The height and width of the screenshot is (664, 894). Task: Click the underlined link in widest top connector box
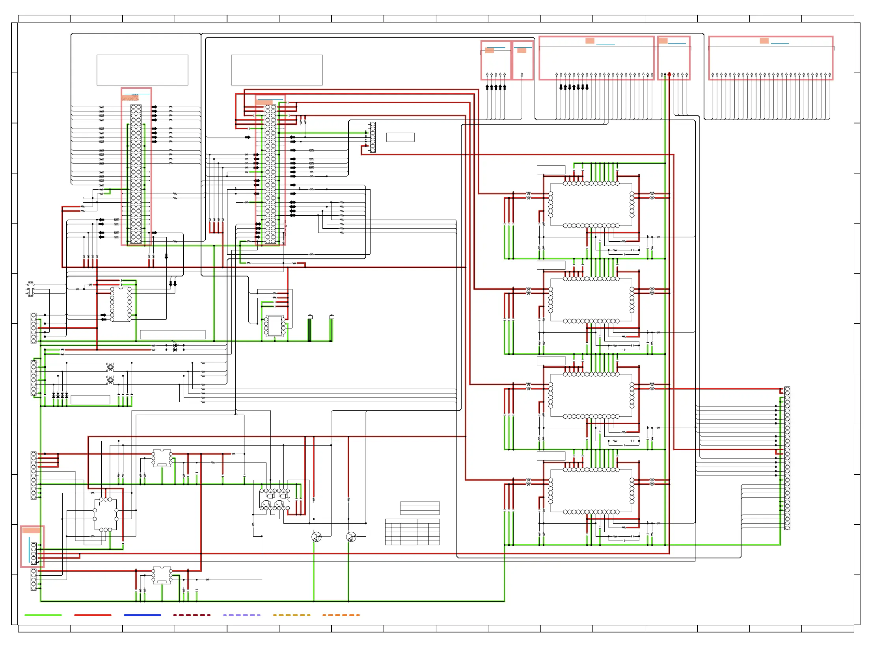(605, 44)
